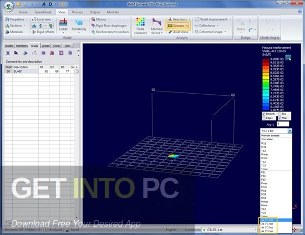The height and width of the screenshot is (235, 305).
Task: Show Member forces diagram
Action: (157, 26)
